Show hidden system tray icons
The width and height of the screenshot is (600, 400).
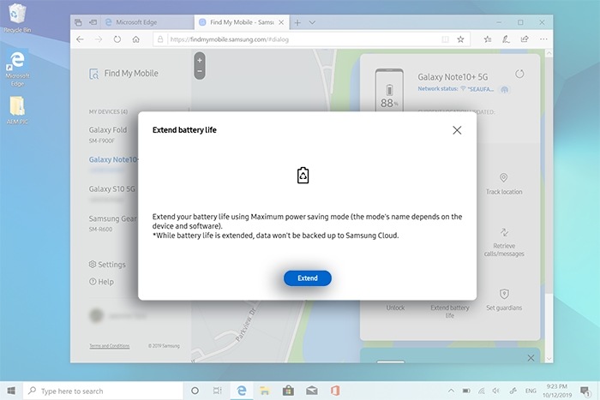pos(451,391)
